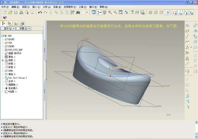Switch to hidden line display mode

pyautogui.click(x=156, y=13)
